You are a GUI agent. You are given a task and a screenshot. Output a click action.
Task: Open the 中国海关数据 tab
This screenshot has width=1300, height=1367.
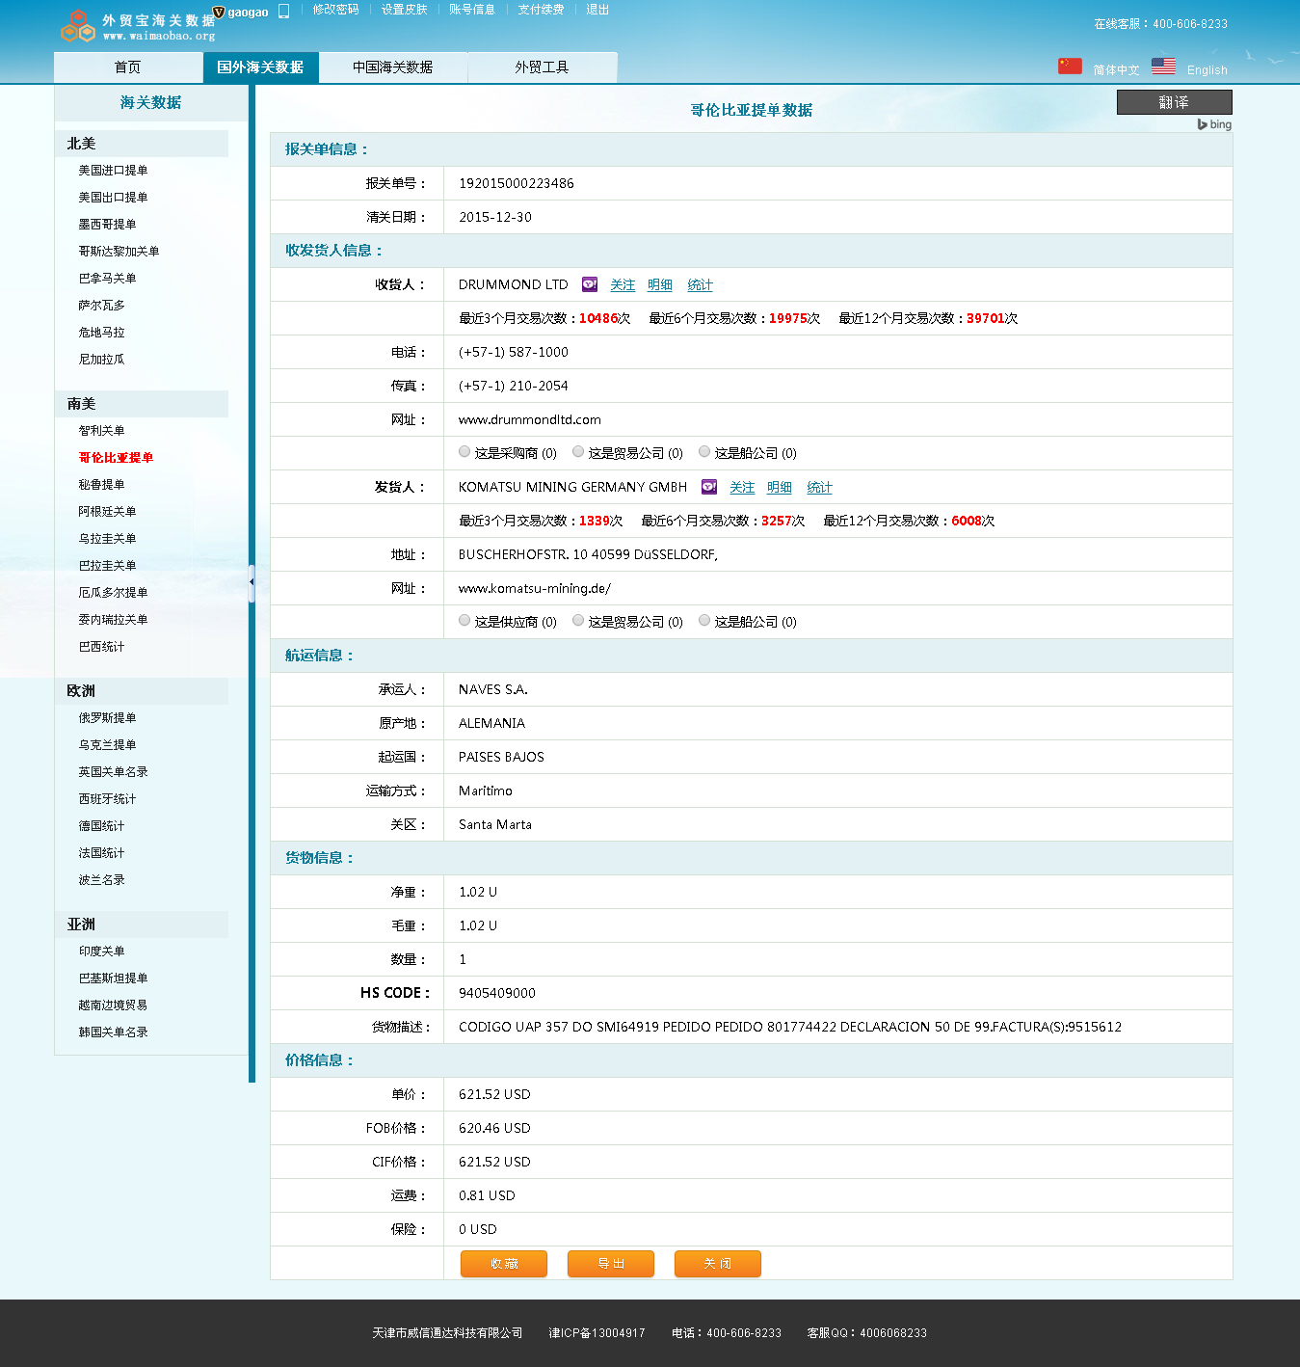click(x=392, y=67)
